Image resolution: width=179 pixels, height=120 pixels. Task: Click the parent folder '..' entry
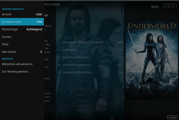coord(63,35)
